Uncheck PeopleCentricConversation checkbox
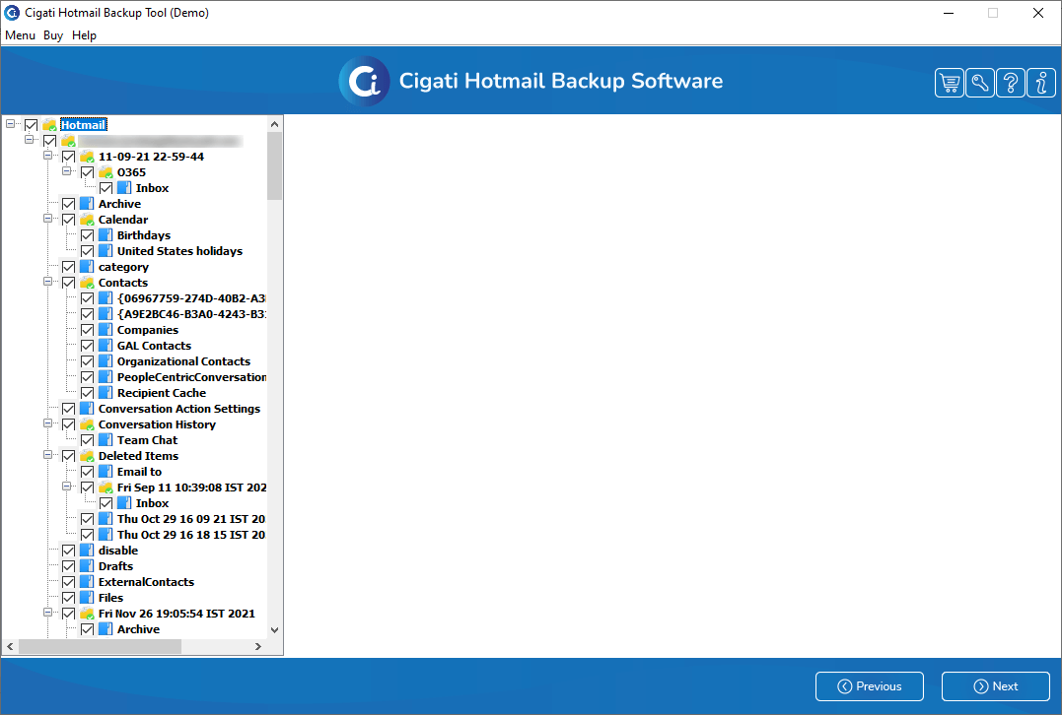This screenshot has height=715, width=1062. click(x=88, y=377)
